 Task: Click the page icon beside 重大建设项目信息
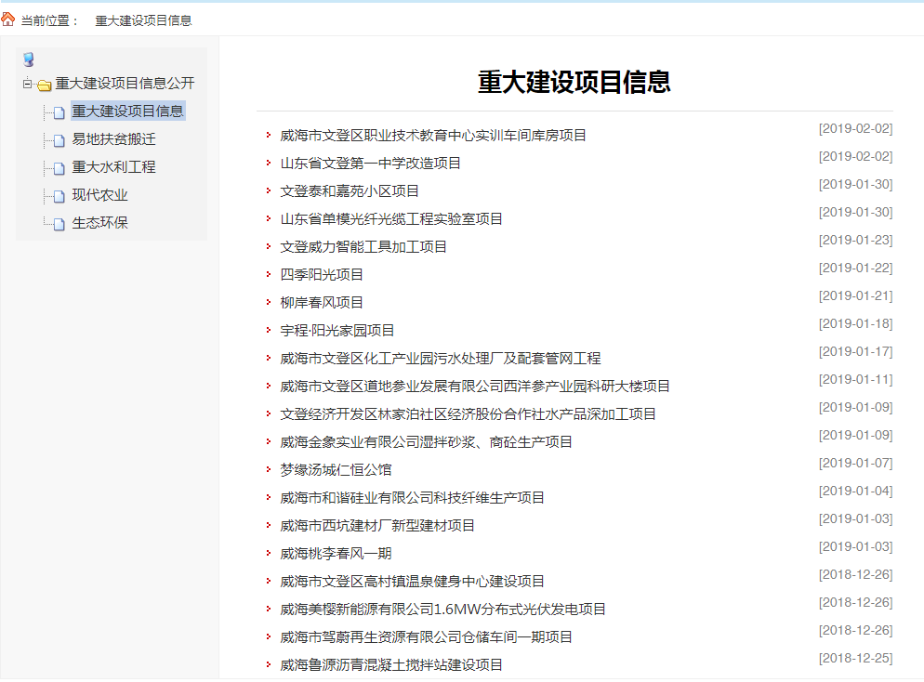tap(59, 112)
